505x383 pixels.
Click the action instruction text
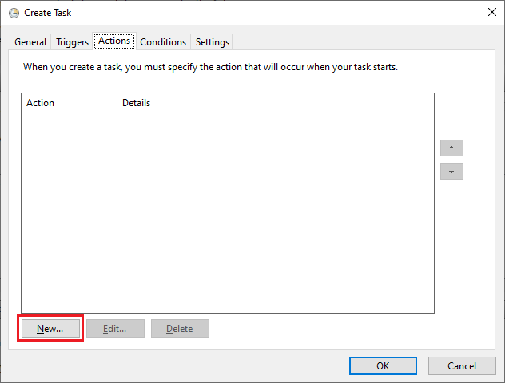[210, 67]
